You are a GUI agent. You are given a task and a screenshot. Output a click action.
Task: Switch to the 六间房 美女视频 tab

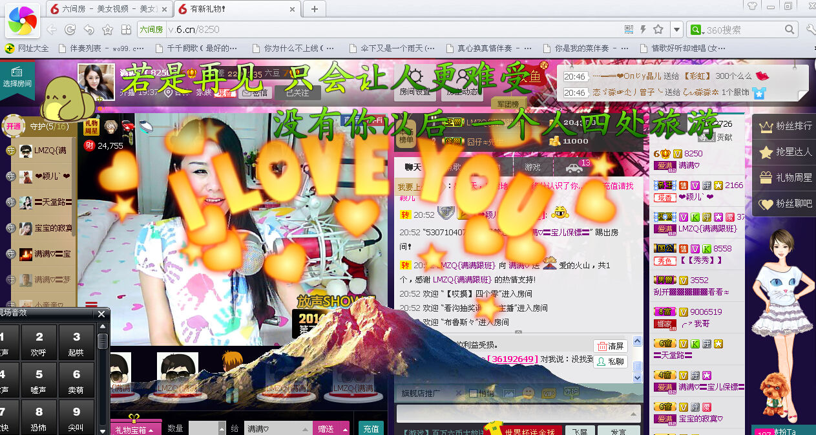[x=109, y=9]
